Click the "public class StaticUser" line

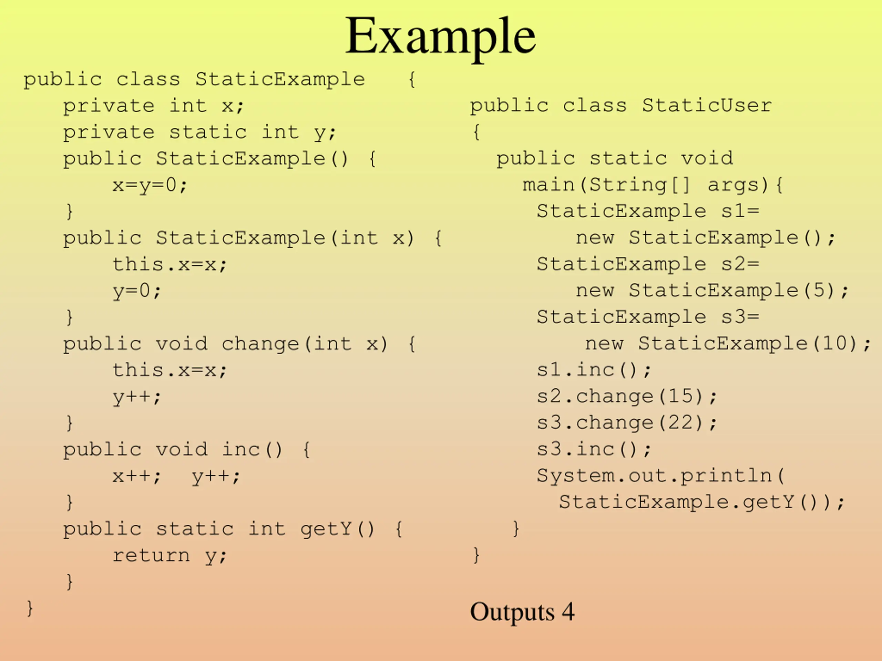click(x=621, y=106)
